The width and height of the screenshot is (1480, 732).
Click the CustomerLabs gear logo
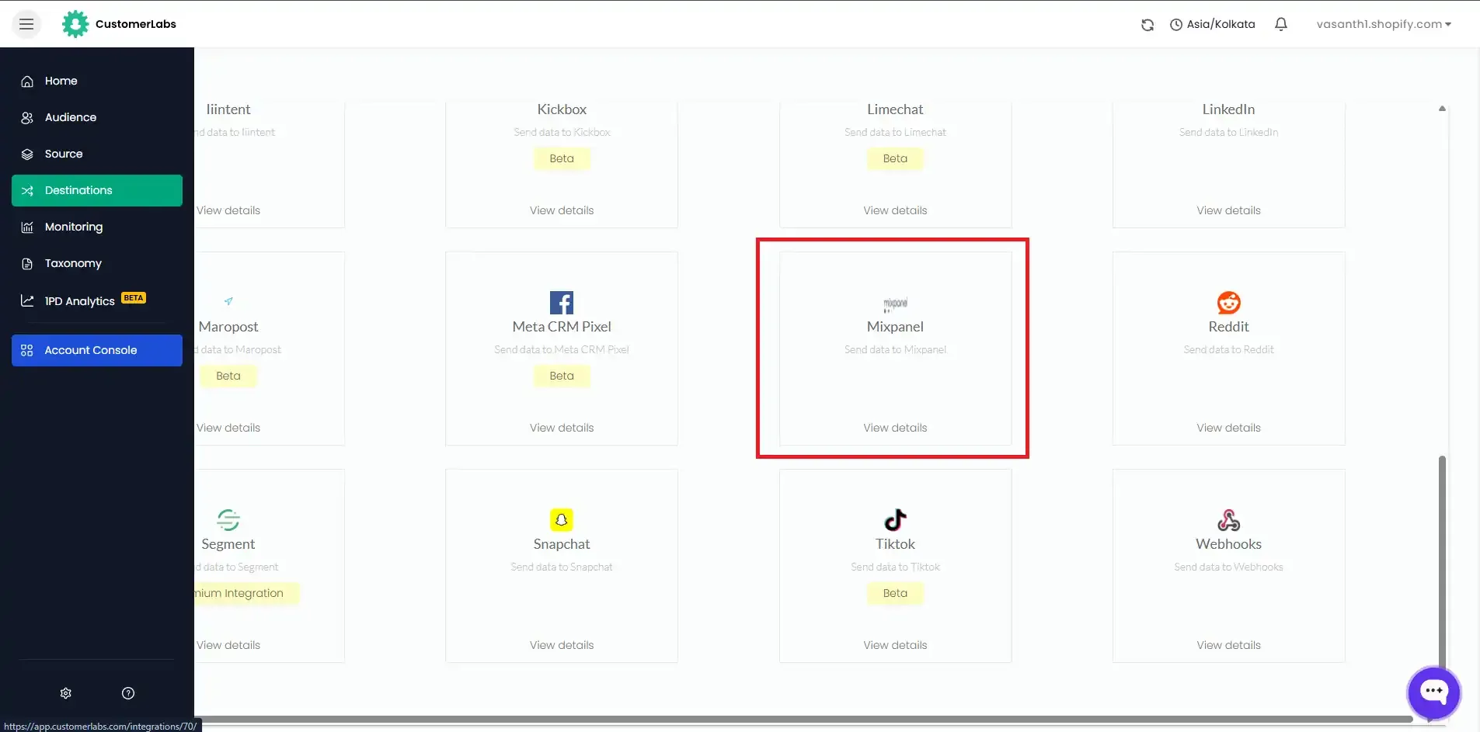(75, 24)
